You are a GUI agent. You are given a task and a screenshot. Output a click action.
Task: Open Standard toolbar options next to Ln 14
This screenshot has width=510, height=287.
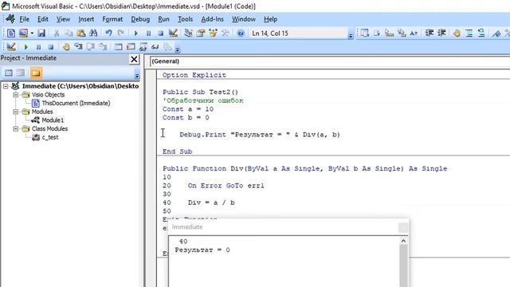351,34
